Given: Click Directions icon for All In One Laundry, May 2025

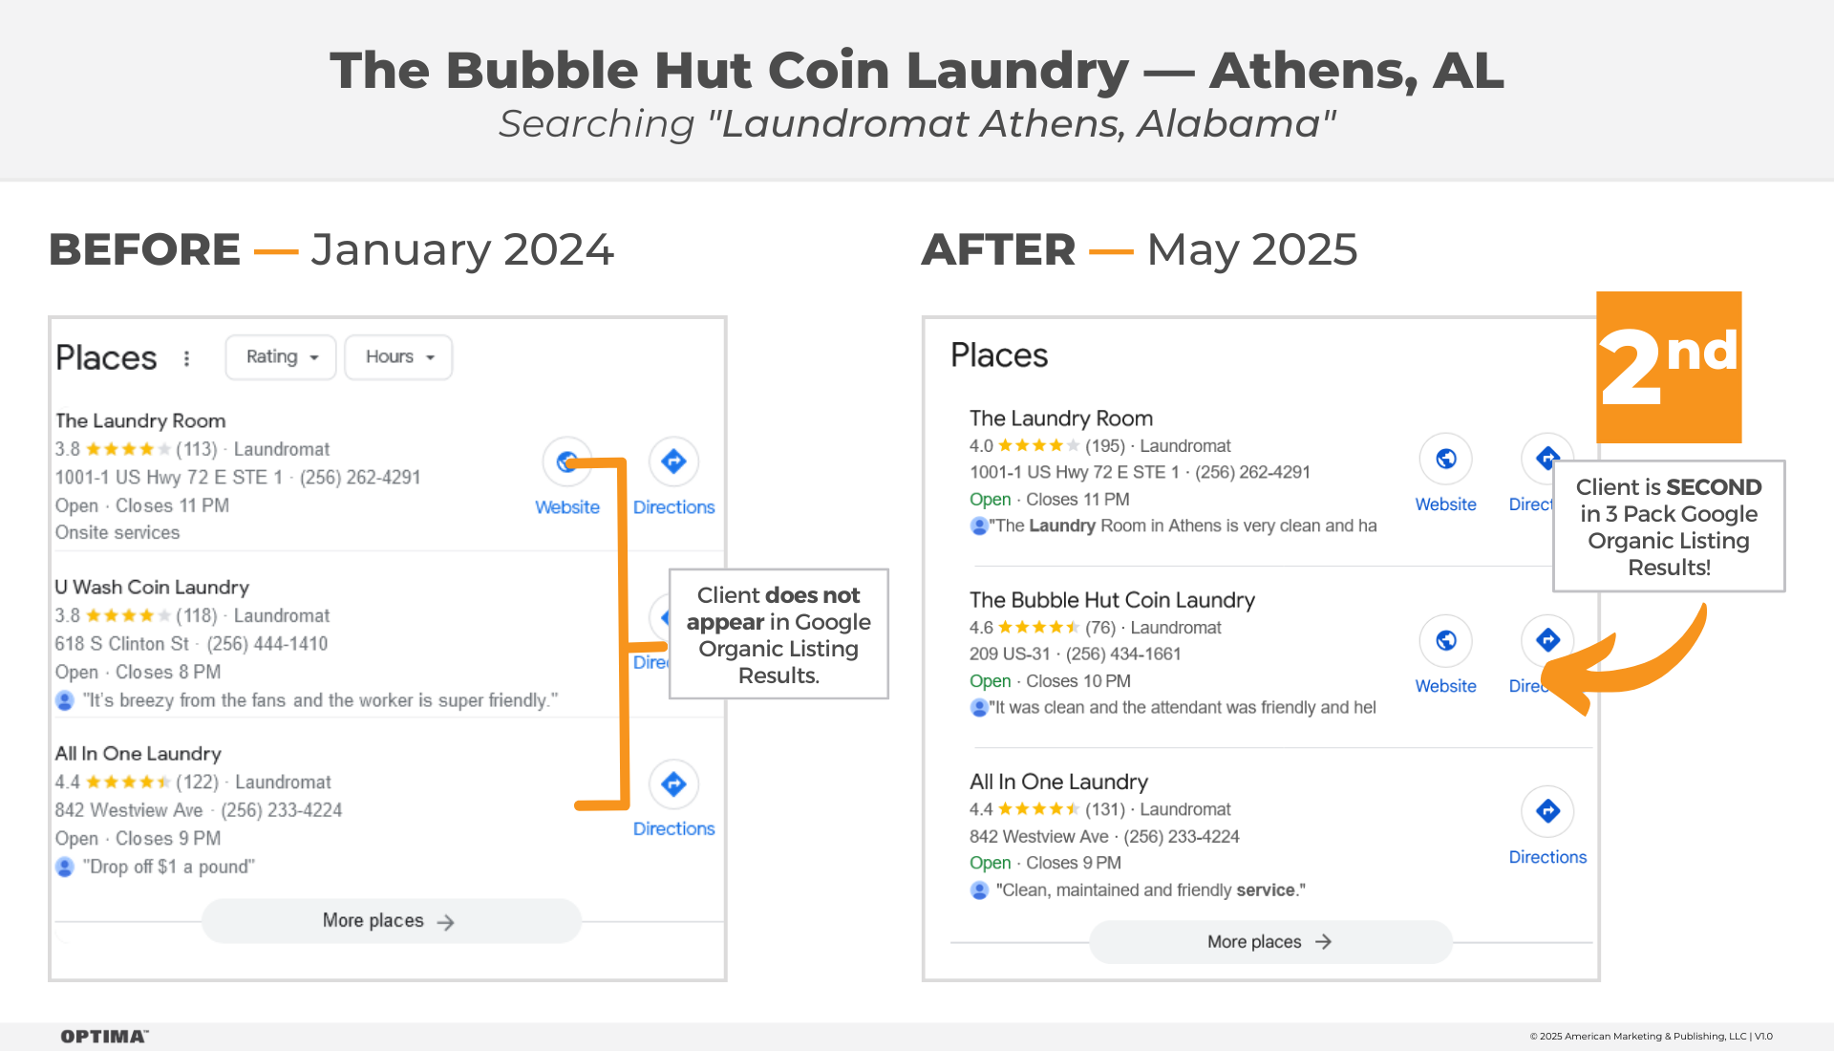Looking at the screenshot, I should pyautogui.click(x=1547, y=811).
